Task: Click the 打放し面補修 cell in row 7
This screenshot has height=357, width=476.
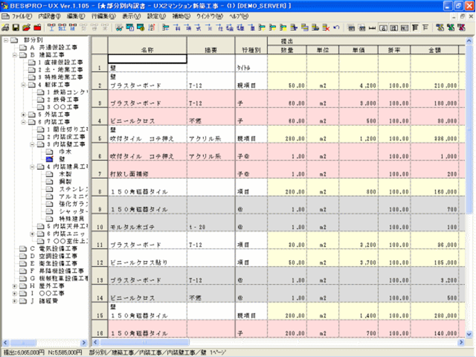Action: pos(148,170)
